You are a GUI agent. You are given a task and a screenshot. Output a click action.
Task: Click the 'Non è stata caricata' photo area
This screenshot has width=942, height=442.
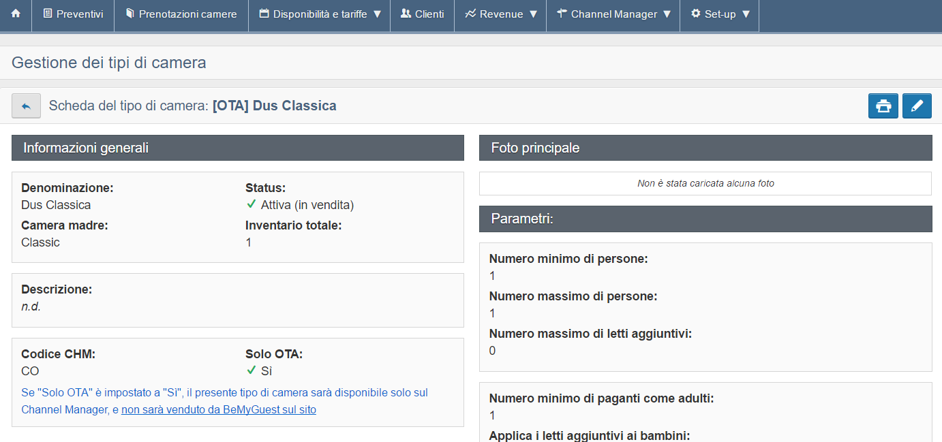(705, 183)
